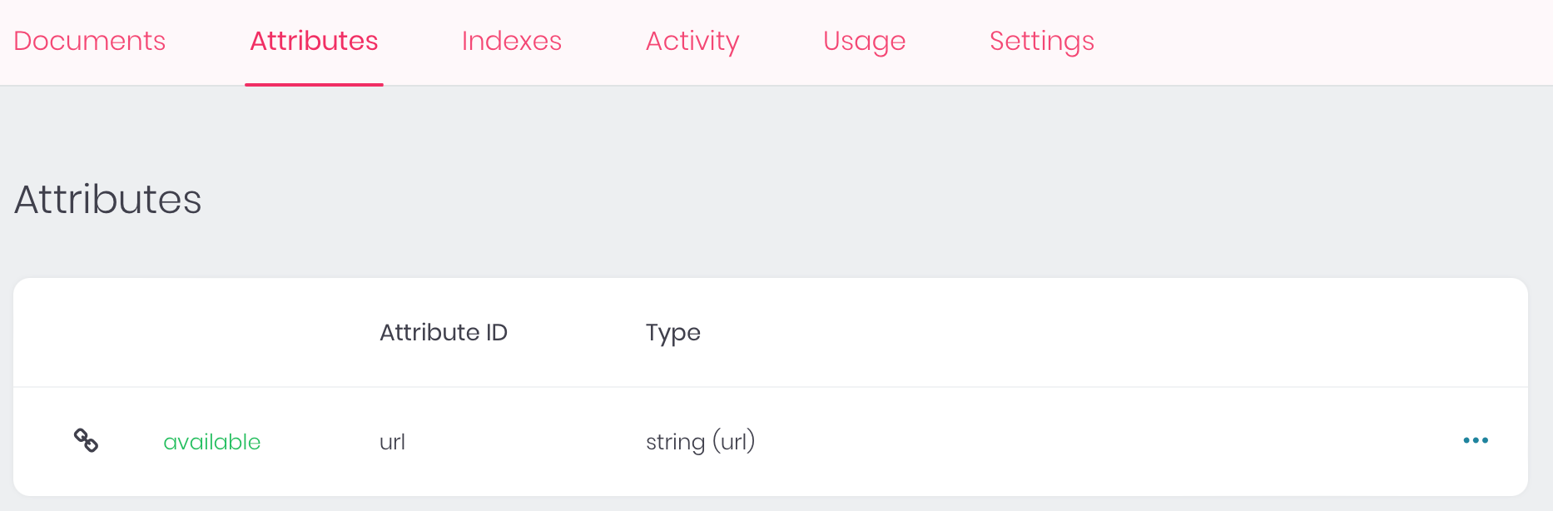Click the green available status label
The image size is (1553, 511).
212,442
